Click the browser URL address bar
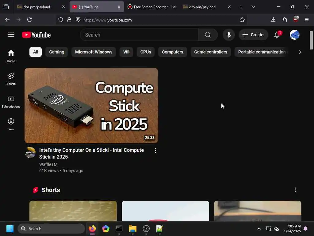This screenshot has width=314, height=236. coord(151,20)
